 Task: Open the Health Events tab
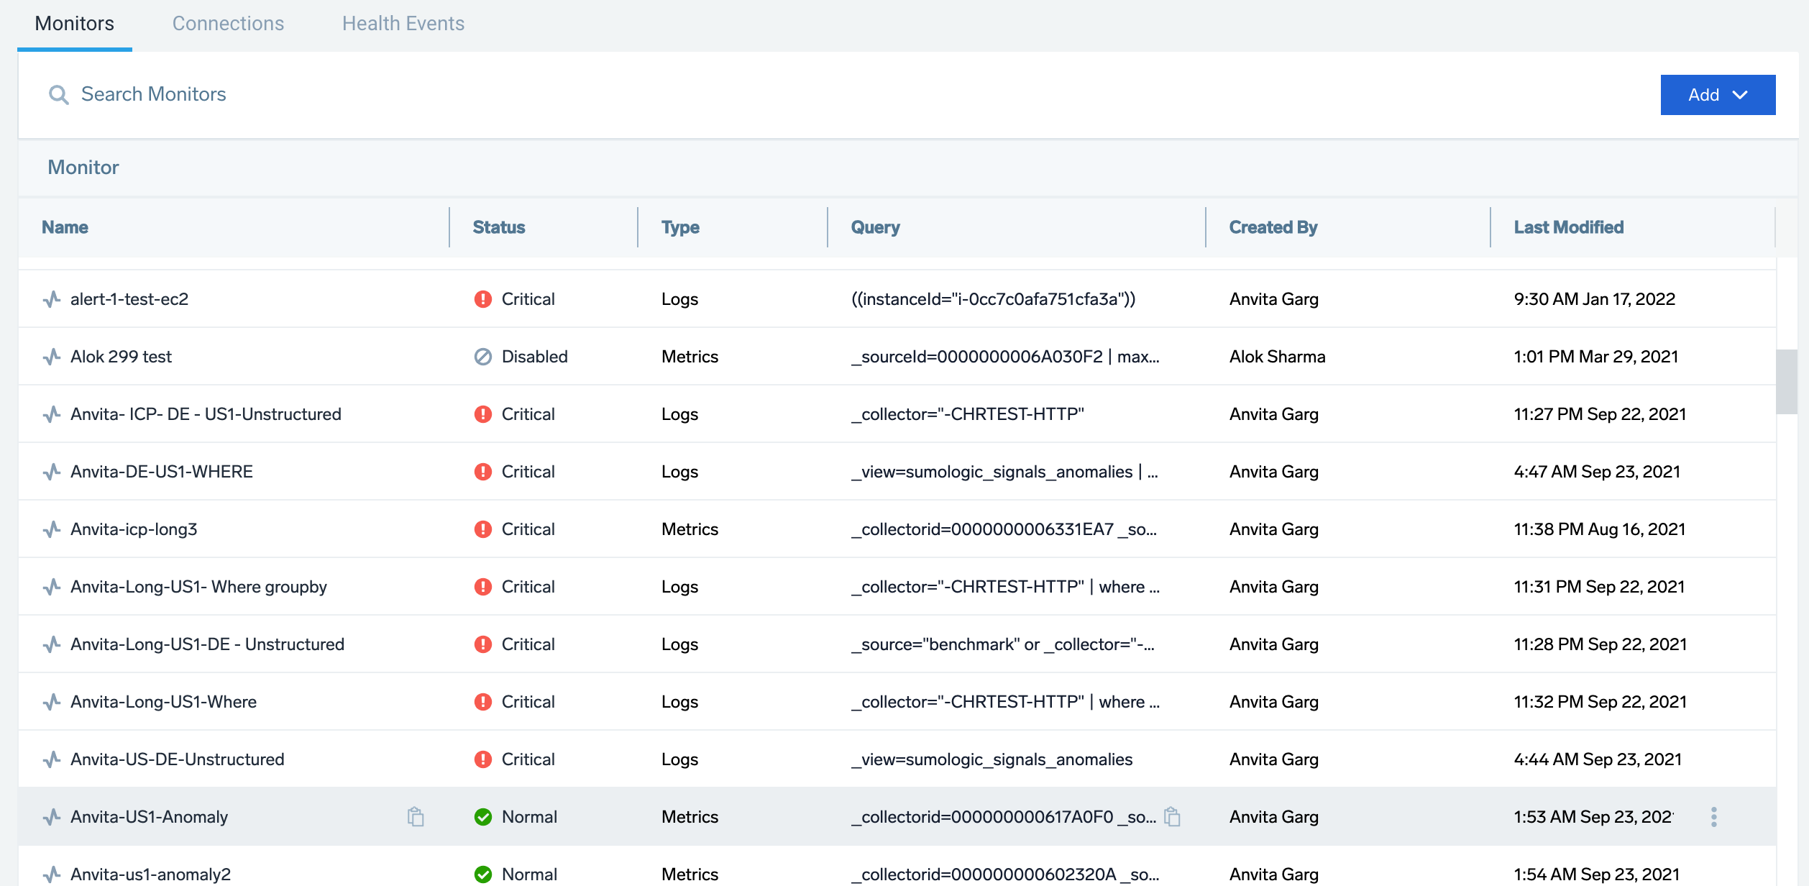(403, 23)
